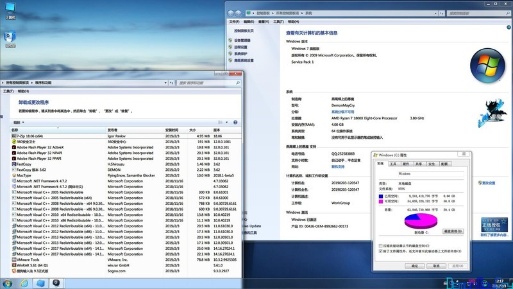Select Microsoft .NET Framework 4.7.2 (简体中文) row

[x=124, y=187]
